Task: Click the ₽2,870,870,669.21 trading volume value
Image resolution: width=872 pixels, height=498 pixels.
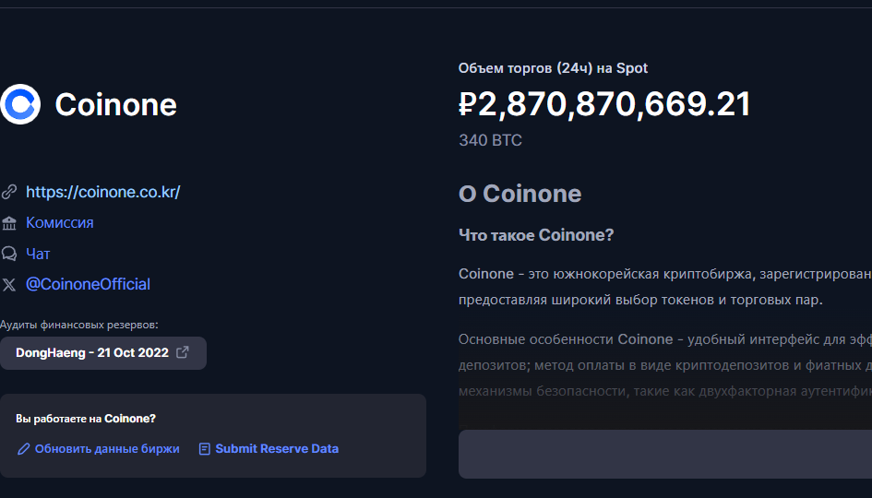Action: (604, 104)
